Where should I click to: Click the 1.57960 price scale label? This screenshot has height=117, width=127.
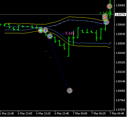pyautogui.click(x=120, y=100)
